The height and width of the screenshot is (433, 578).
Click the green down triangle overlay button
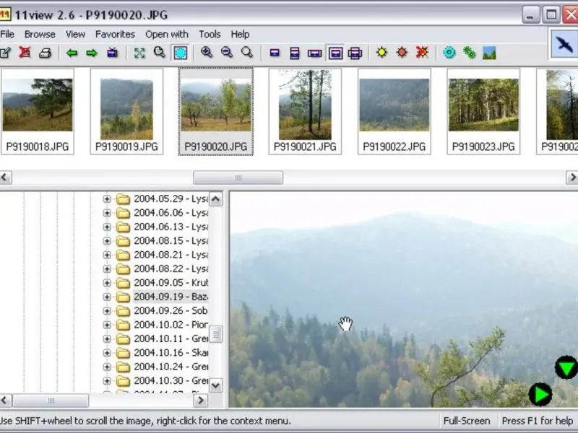[x=566, y=367]
